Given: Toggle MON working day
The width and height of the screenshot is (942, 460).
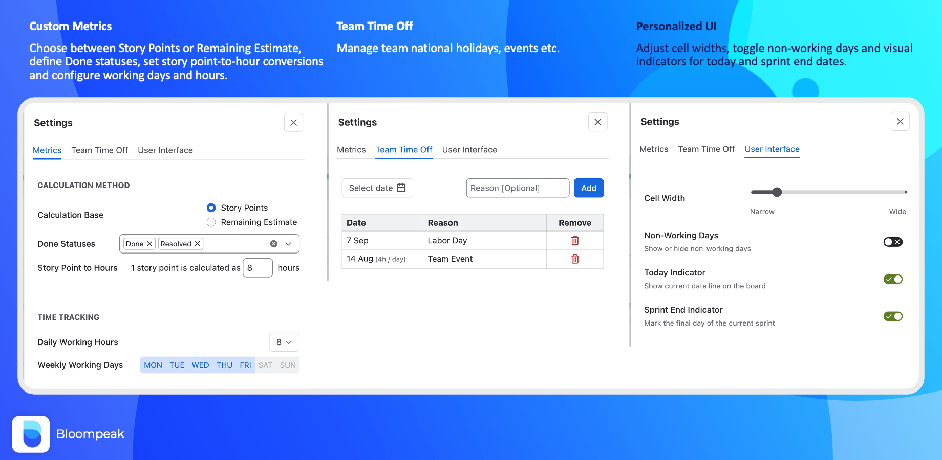Looking at the screenshot, I should (153, 365).
